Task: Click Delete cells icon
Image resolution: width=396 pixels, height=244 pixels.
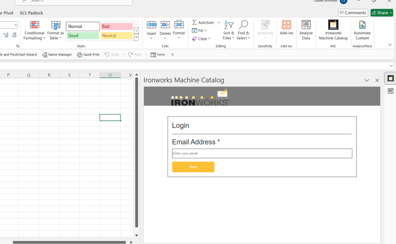Action: pos(165,25)
